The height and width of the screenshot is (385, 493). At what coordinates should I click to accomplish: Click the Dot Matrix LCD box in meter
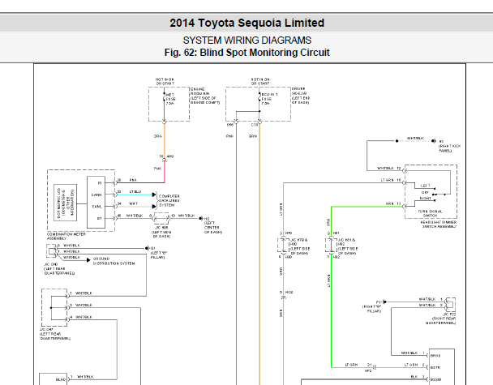coord(66,203)
